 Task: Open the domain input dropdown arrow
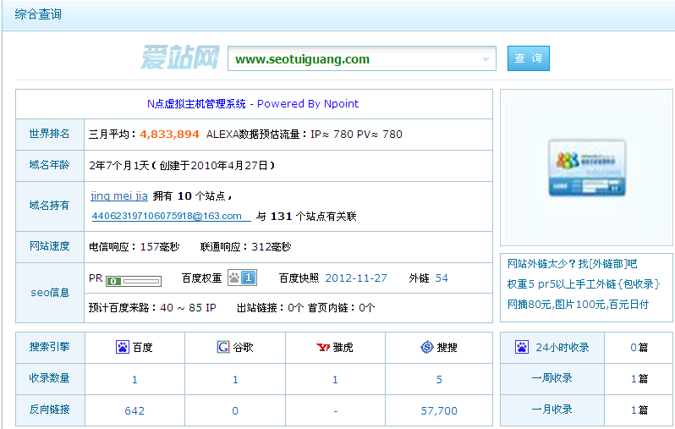click(486, 60)
